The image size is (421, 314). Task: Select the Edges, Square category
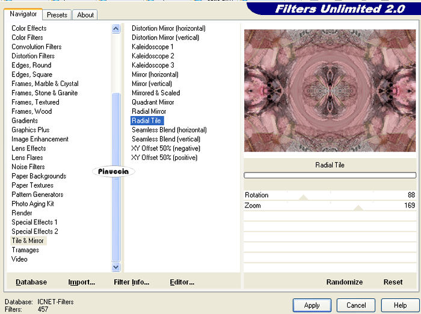[32, 75]
